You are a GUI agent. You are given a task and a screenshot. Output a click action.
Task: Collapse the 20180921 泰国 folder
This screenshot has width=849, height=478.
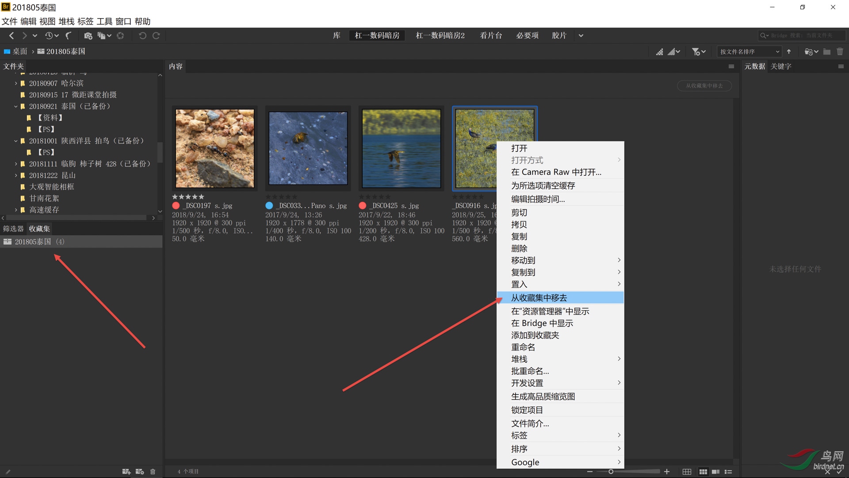click(x=16, y=106)
